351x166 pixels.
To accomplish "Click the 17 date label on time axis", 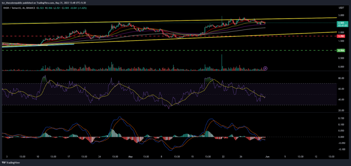I will (x=69, y=157).
